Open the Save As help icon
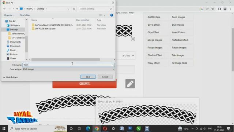Image resolution: width=234 pixels, height=132 pixels. 112,15
